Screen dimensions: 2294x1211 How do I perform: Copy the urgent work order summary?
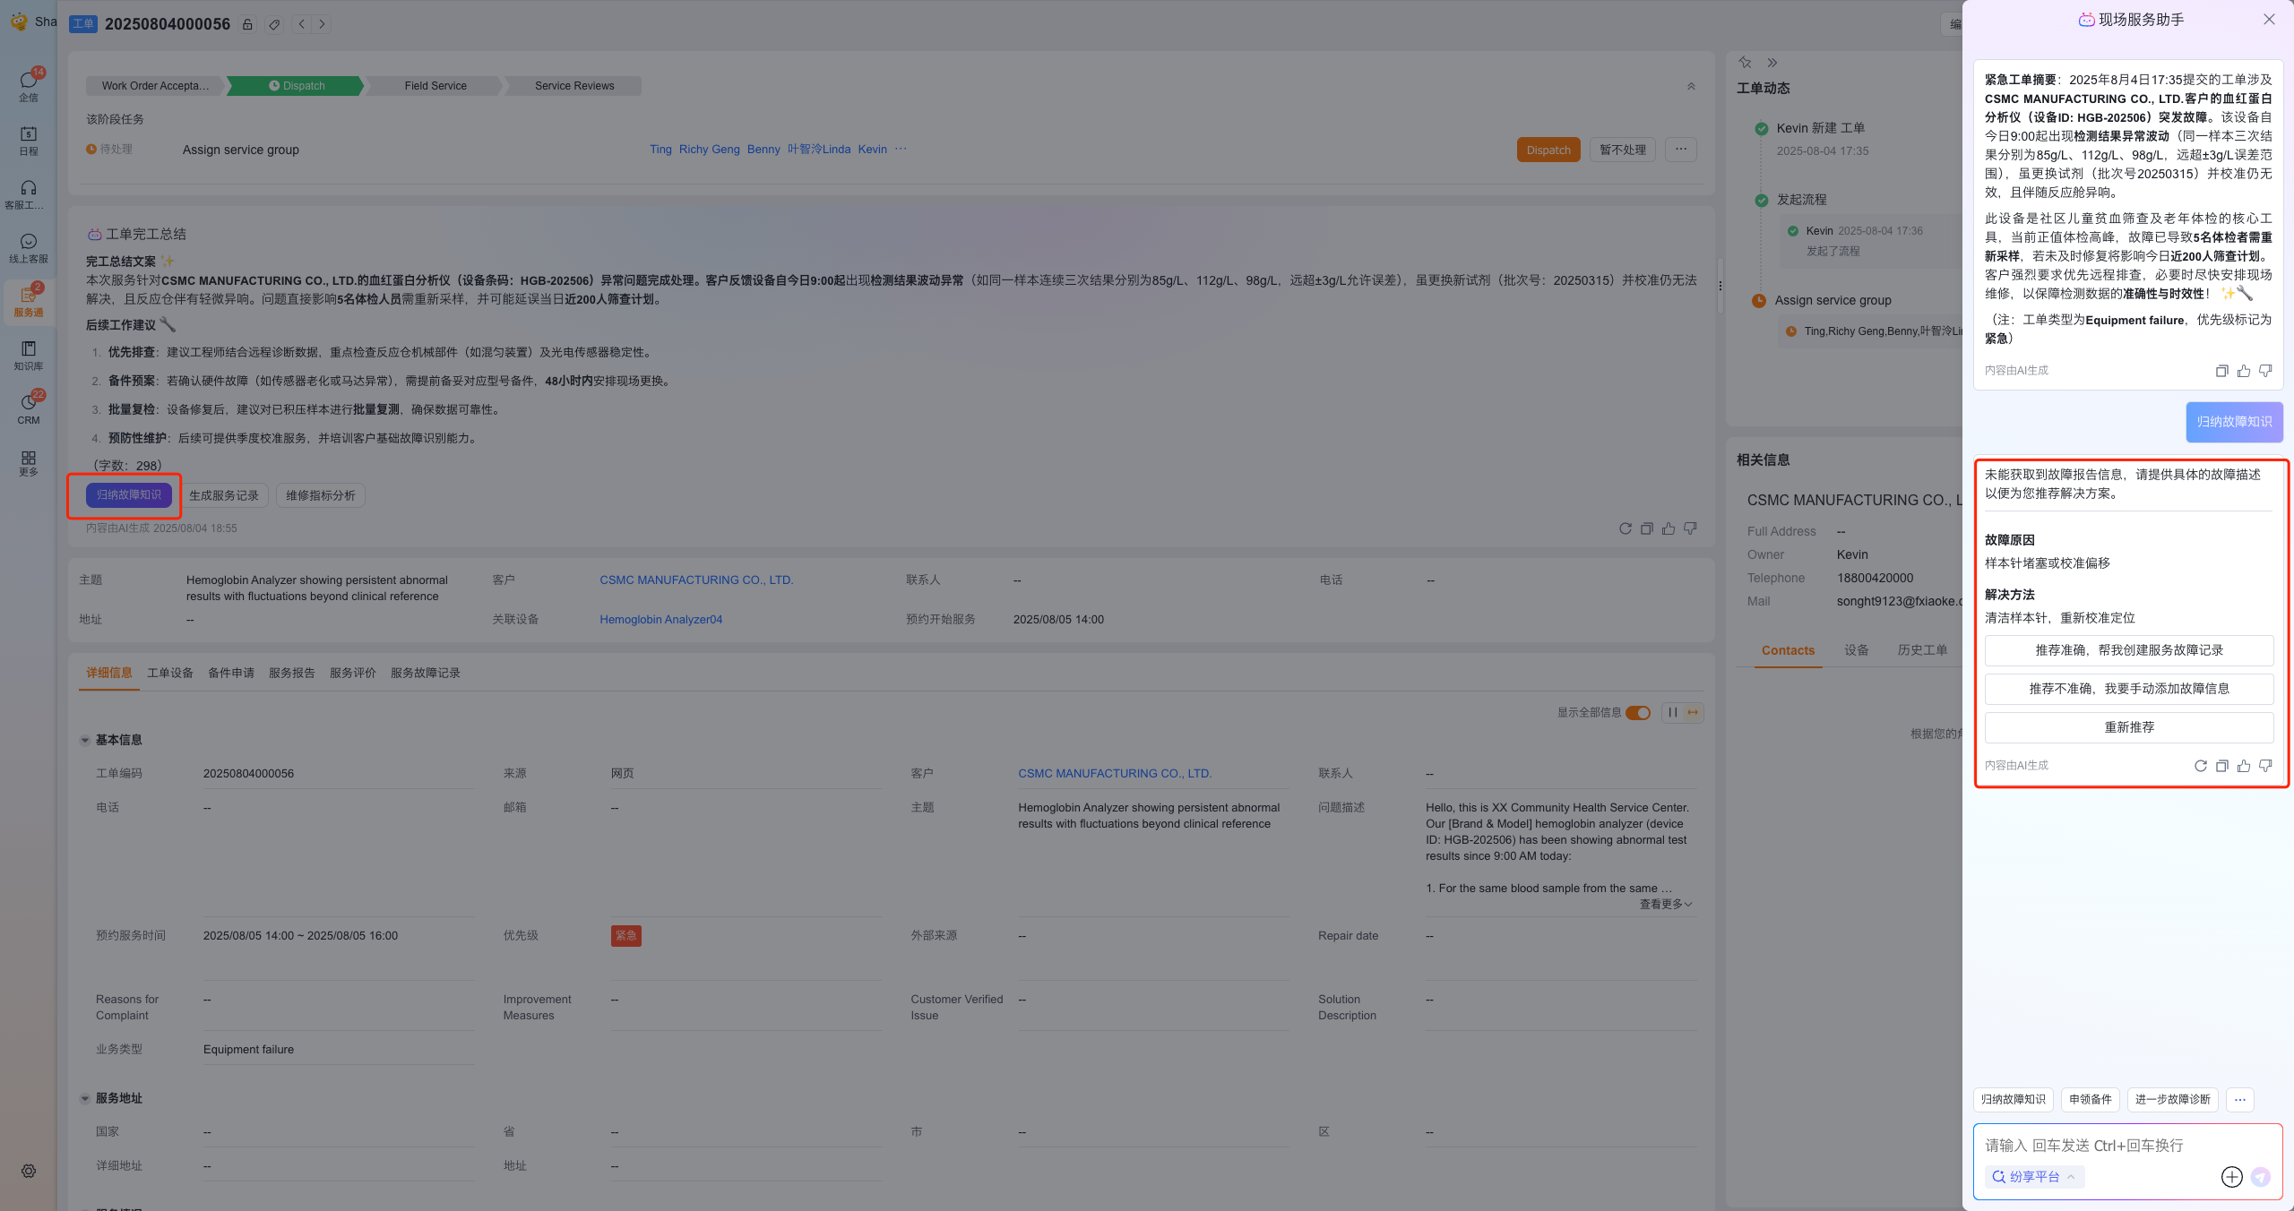pos(2221,371)
